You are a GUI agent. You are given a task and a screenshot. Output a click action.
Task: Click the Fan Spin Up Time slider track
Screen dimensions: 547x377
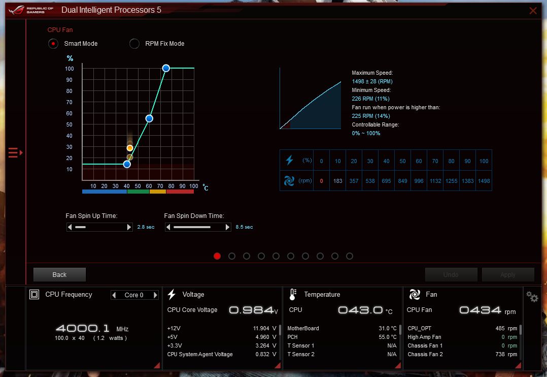point(100,227)
